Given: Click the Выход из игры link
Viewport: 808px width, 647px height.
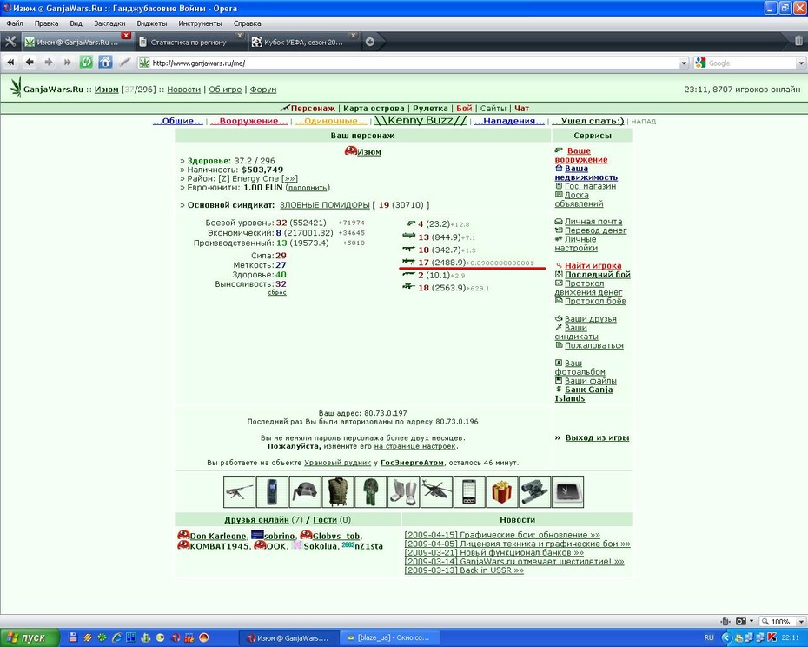Looking at the screenshot, I should click(597, 437).
